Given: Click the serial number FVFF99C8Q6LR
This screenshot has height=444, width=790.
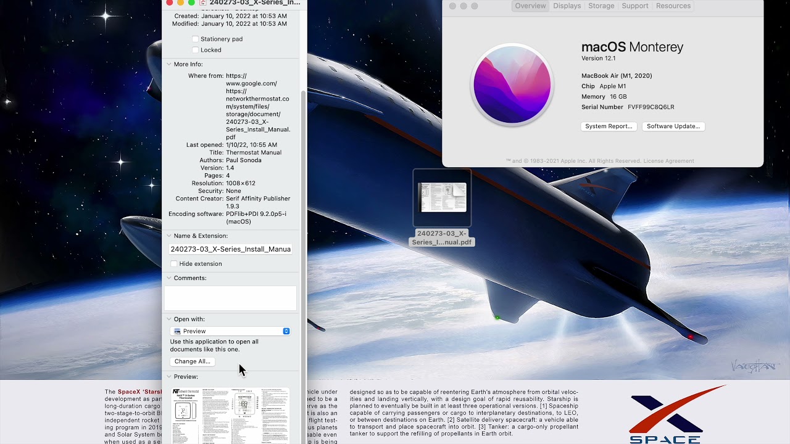Looking at the screenshot, I should click(x=651, y=107).
